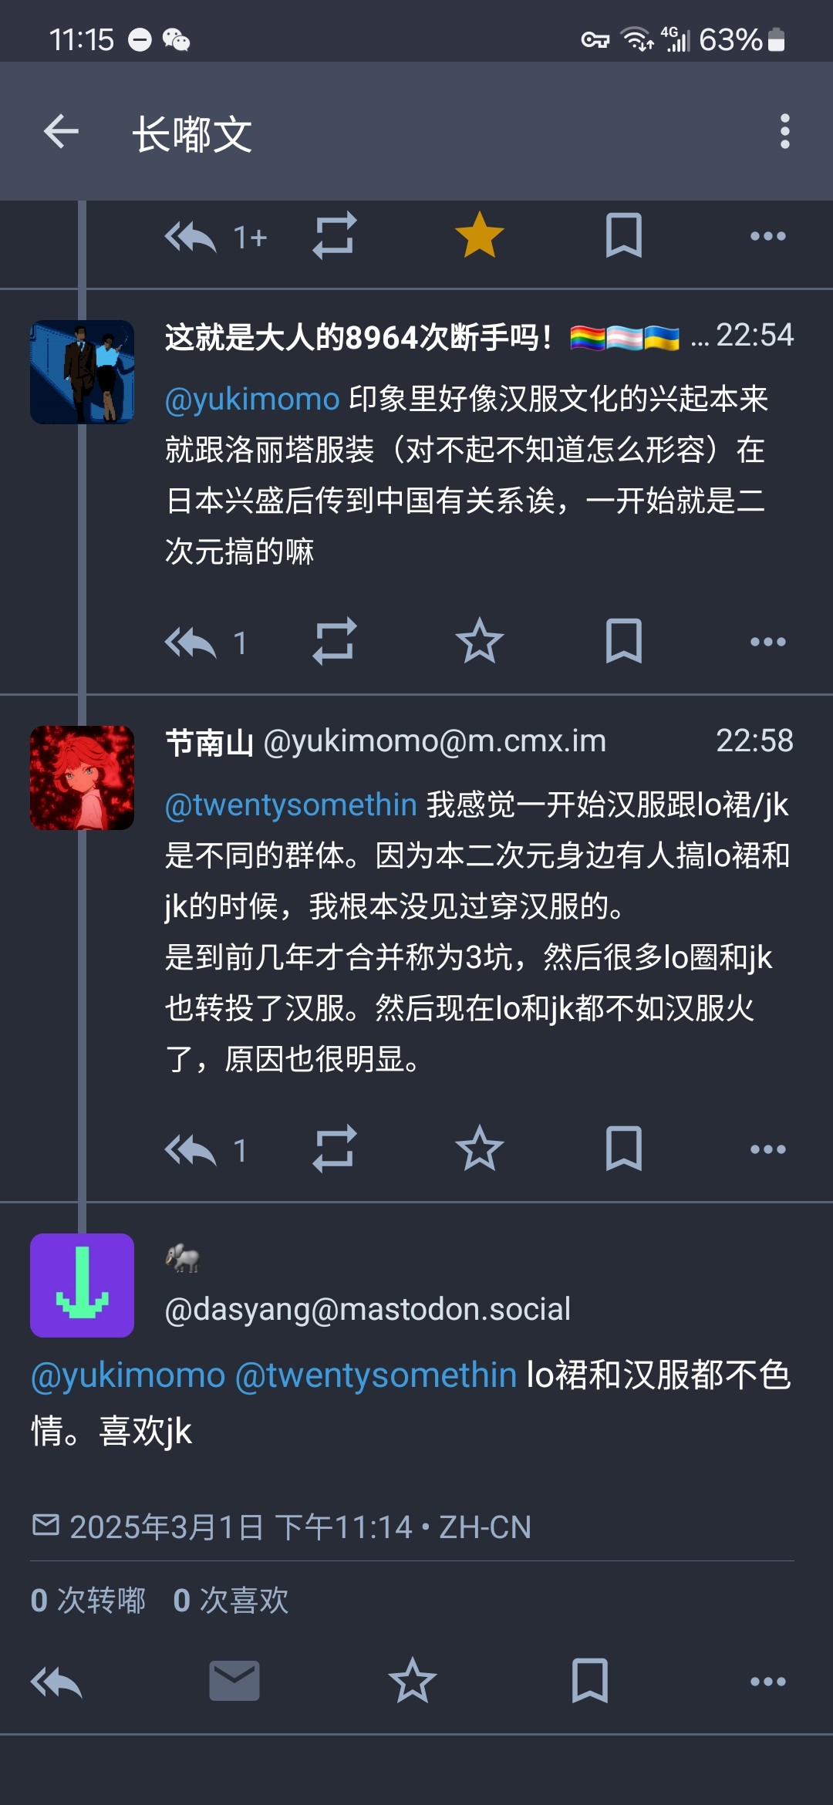View the 0 次喜欢 favorites list
833x1805 pixels.
pos(231,1601)
